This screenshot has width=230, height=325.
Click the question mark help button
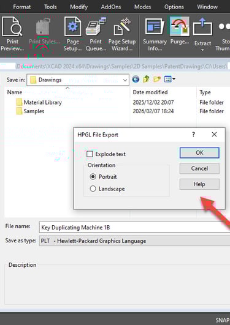pyautogui.click(x=193, y=135)
